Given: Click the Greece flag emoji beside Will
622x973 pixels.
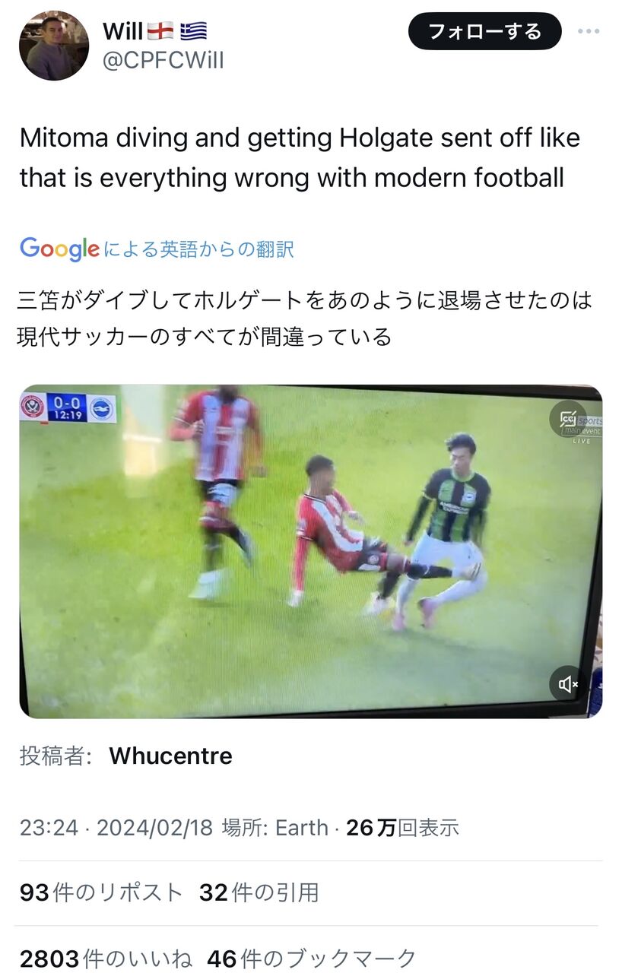Looking at the screenshot, I should point(193,32).
